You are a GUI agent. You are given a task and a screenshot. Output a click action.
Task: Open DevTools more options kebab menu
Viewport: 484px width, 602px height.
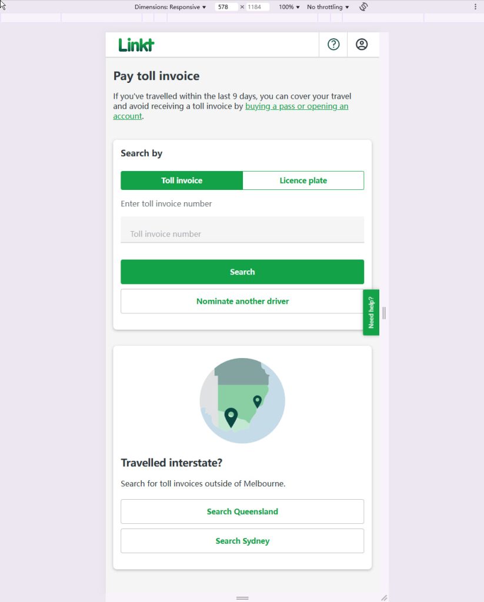click(475, 7)
